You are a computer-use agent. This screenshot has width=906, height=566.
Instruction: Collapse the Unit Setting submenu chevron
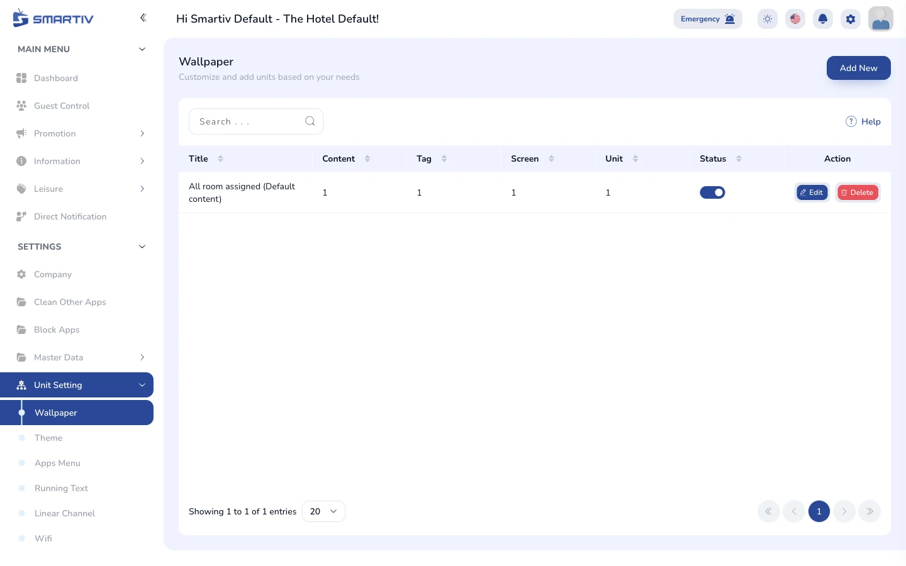(142, 385)
